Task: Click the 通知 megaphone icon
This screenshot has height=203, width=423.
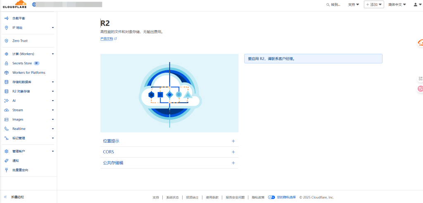Action: (x=7, y=161)
